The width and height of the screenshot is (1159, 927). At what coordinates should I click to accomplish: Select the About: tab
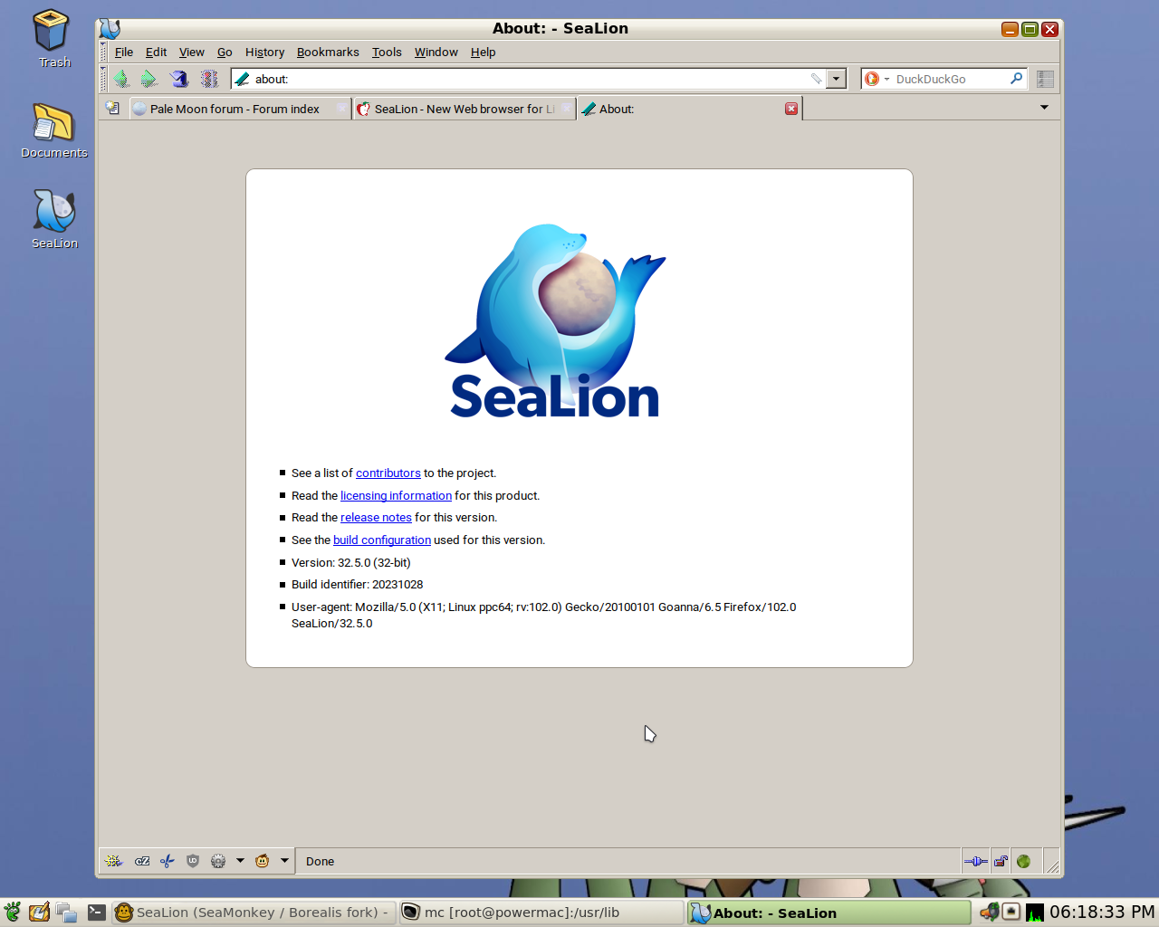tap(689, 109)
